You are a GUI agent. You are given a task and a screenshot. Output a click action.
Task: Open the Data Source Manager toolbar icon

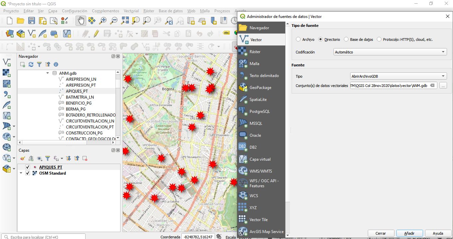tap(10, 34)
